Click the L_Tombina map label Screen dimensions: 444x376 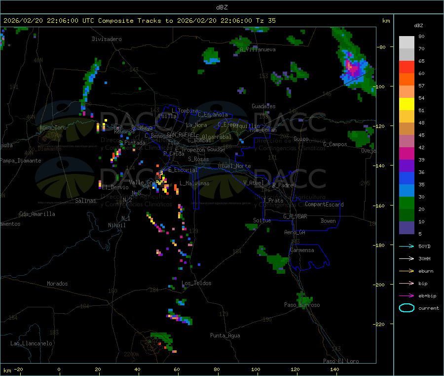pyautogui.click(x=185, y=110)
